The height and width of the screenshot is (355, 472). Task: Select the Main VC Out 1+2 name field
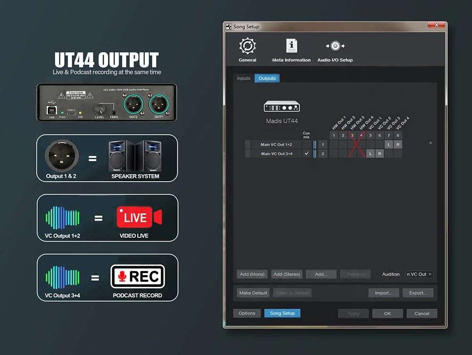(276, 144)
